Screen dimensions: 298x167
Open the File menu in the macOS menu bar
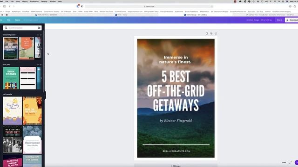[7, 1]
